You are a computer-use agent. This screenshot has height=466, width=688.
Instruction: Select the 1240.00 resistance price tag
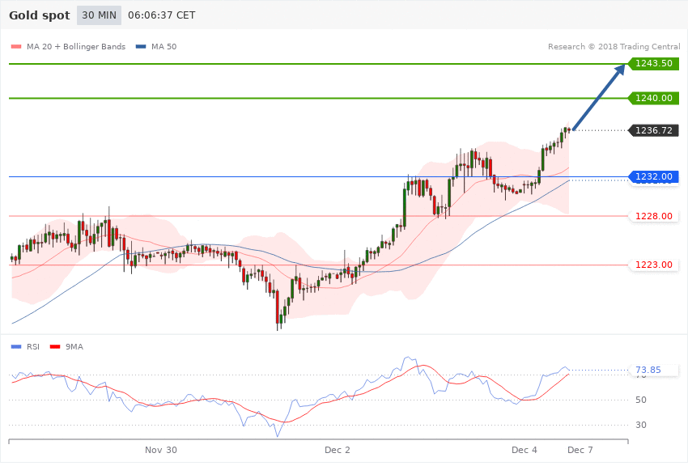pyautogui.click(x=654, y=98)
